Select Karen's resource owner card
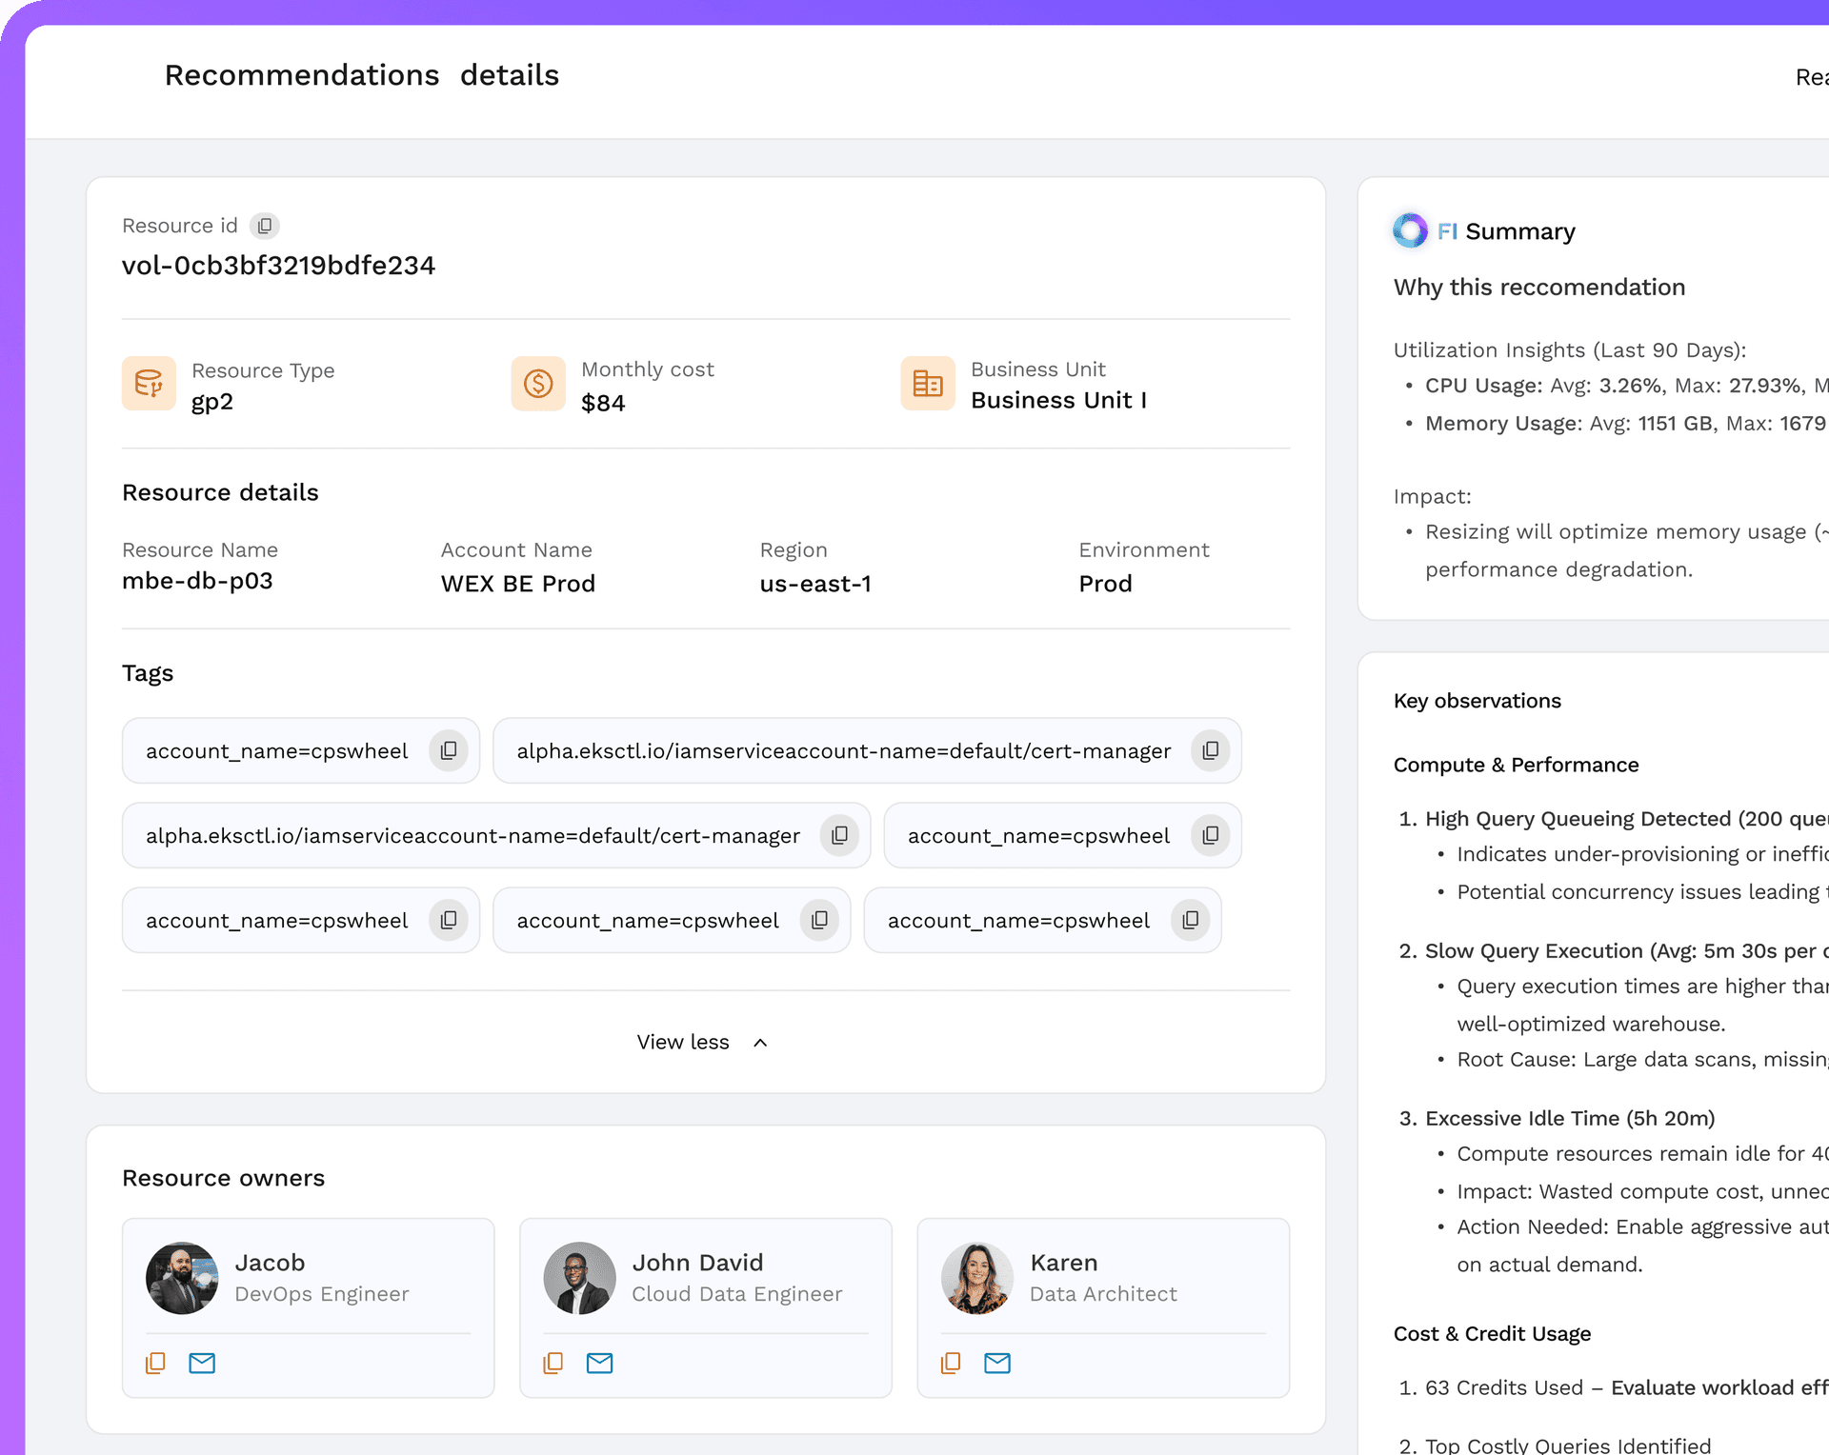1829x1455 pixels. [x=1103, y=1307]
